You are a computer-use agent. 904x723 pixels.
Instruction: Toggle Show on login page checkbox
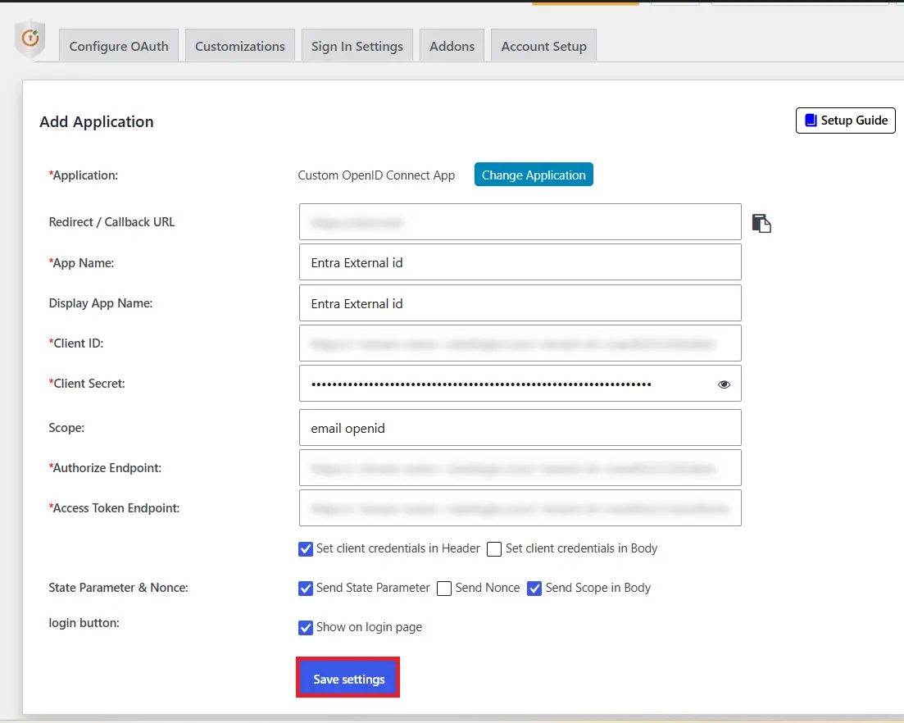(306, 627)
